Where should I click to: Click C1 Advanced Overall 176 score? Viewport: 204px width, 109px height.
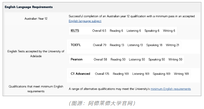[x=102, y=74]
